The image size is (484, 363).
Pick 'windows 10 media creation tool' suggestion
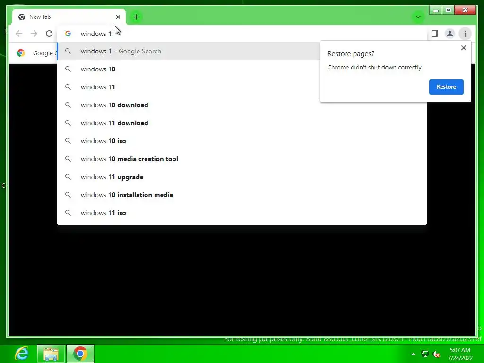click(242, 159)
